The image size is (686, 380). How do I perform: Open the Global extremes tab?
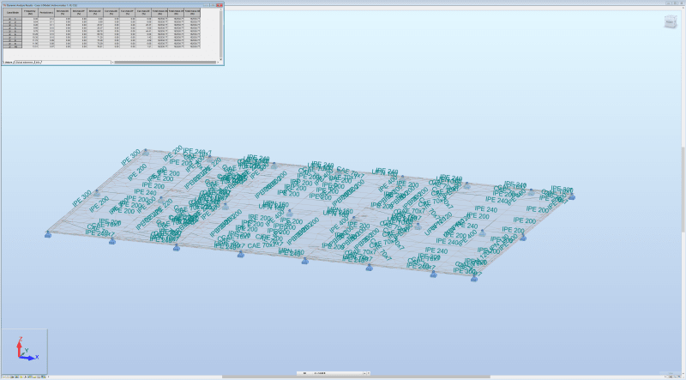pyautogui.click(x=25, y=62)
